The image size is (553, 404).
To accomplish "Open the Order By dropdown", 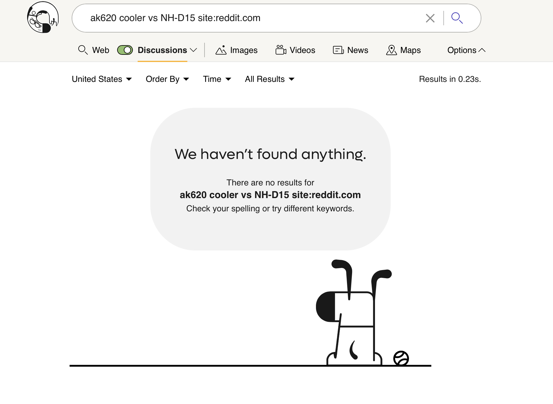I will point(167,79).
